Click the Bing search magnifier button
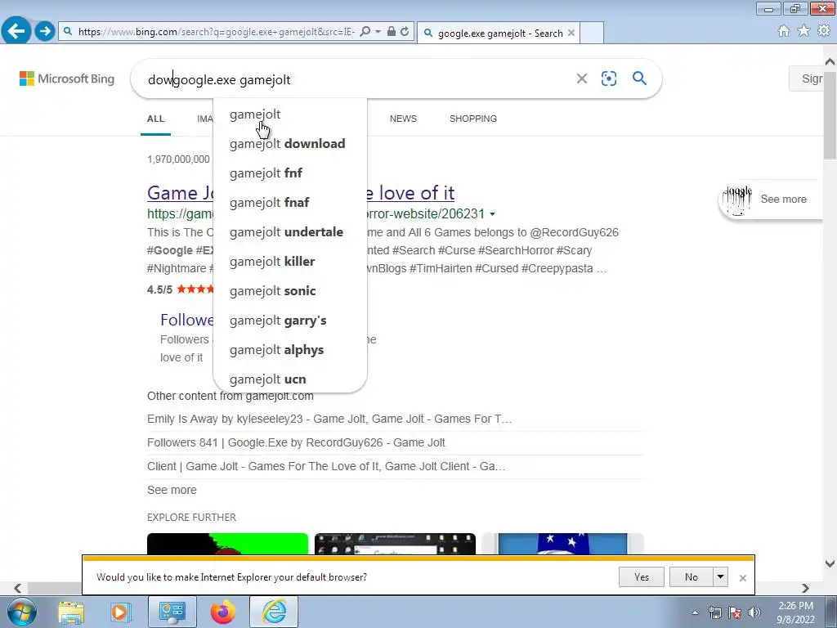Screen dimensions: 837x628 point(639,78)
